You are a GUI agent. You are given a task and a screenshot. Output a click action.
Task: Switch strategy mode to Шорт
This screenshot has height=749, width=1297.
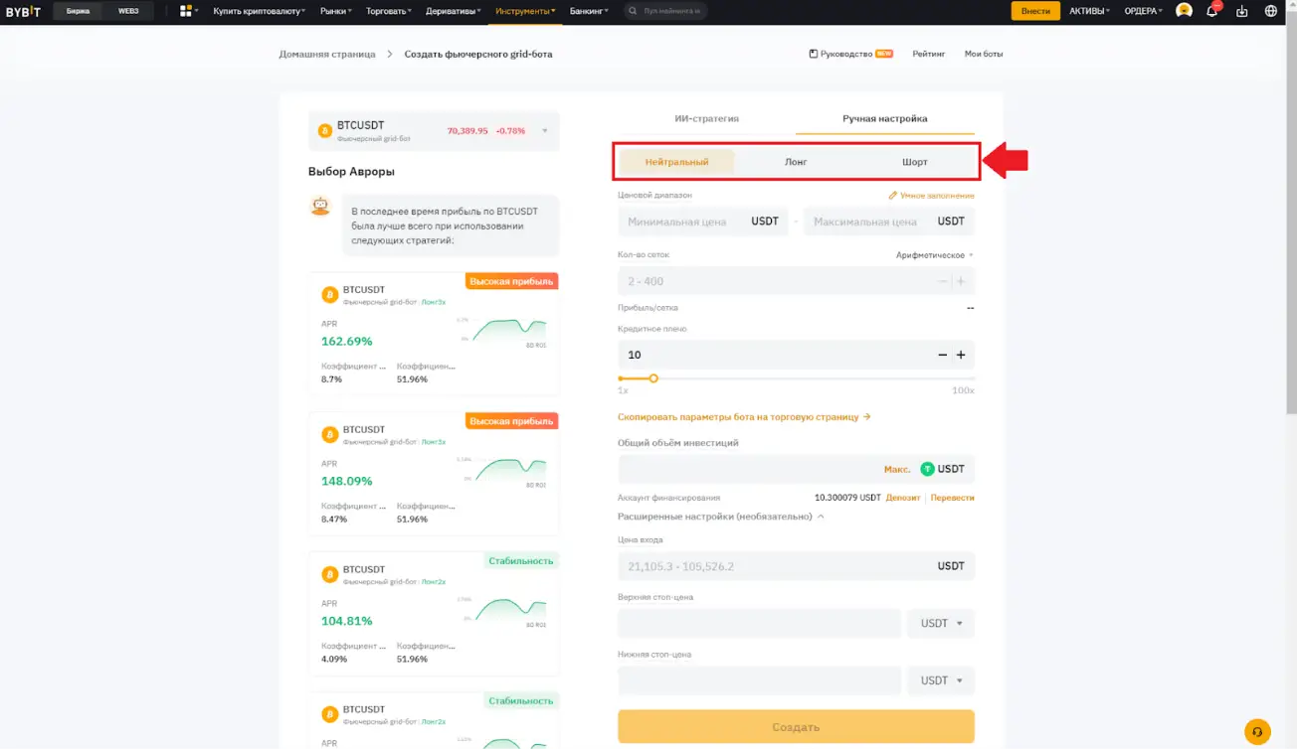pos(913,160)
